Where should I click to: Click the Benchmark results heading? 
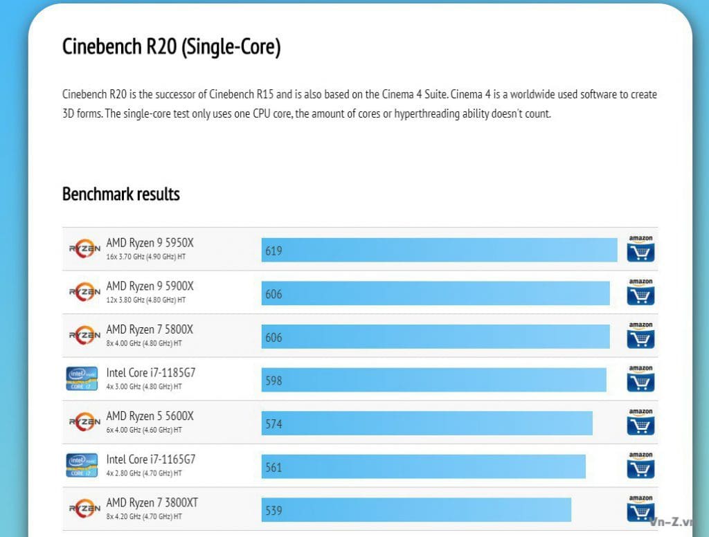click(121, 194)
